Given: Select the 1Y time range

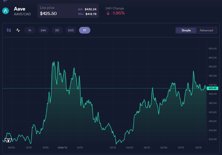Looking at the screenshot, I should point(85,30).
